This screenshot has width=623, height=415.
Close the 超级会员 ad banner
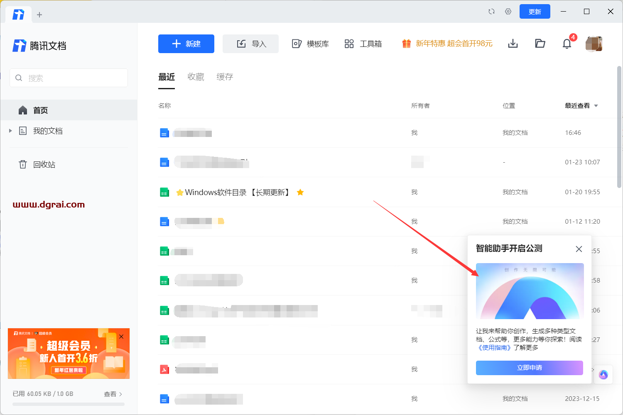[x=121, y=337]
